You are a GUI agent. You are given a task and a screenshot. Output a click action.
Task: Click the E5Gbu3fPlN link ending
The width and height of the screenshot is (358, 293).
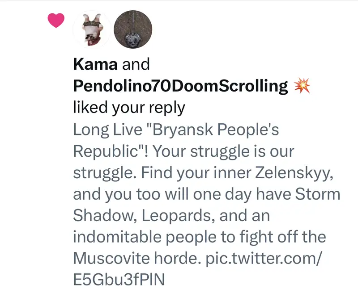tap(119, 280)
